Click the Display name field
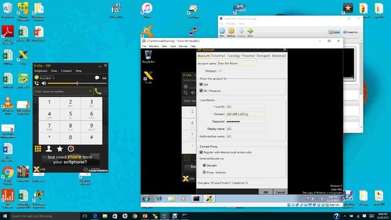 [x=246, y=129]
